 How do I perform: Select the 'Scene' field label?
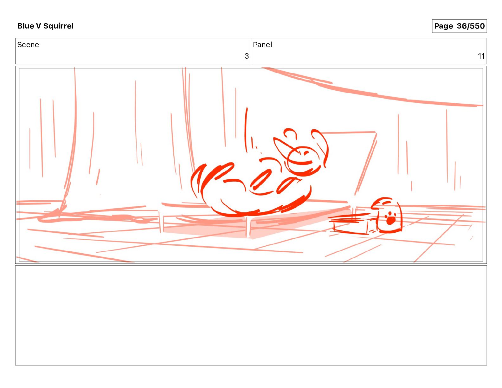coord(28,45)
